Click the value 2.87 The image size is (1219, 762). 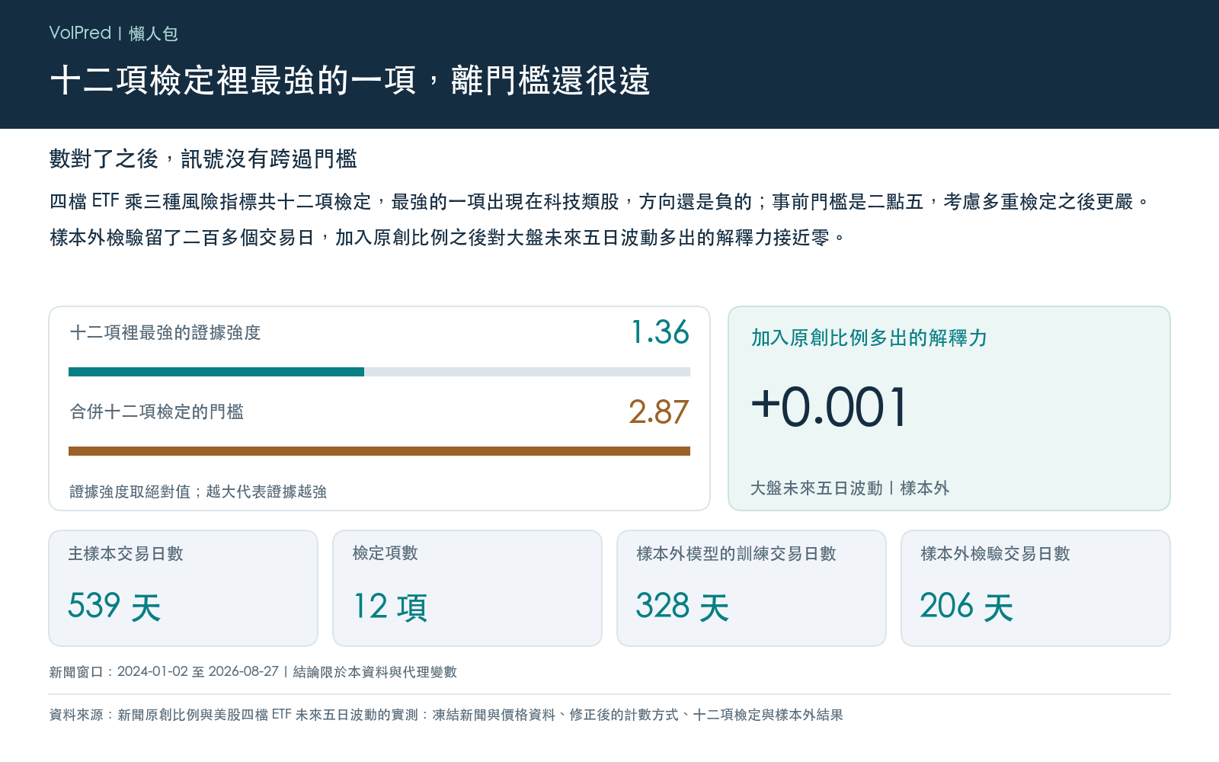(x=658, y=411)
